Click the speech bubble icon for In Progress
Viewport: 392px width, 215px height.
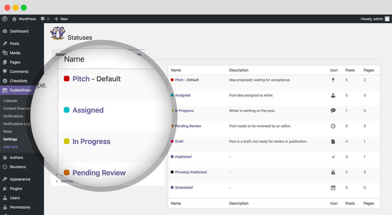[x=333, y=111]
